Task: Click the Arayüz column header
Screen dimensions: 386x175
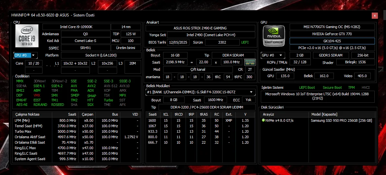Action: tap(284, 115)
